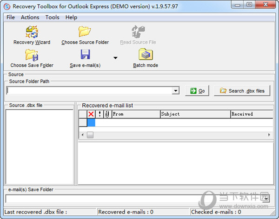
Task: Sort the e-mail list by Received column
Action: [x=252, y=114]
